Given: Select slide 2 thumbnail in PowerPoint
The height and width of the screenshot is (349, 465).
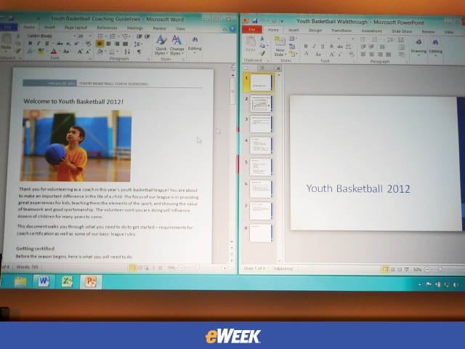Looking at the screenshot, I should (261, 103).
